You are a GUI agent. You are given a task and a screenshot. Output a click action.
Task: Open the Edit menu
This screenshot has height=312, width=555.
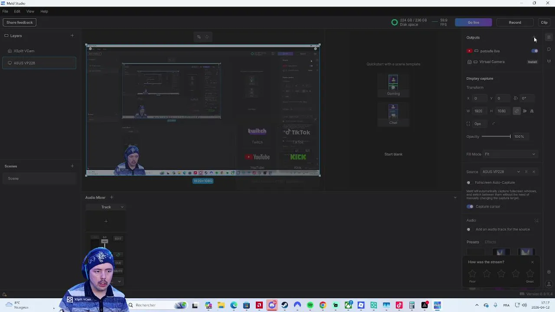[x=17, y=11]
